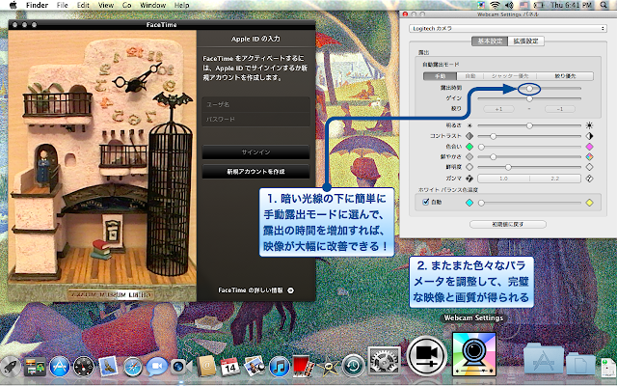Click the Webcam Settings Dock icon
Viewport: 617px width, 386px height.
[474, 354]
